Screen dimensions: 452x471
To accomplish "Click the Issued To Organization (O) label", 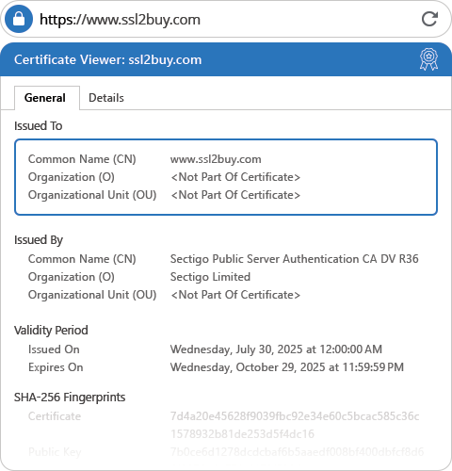I will click(72, 177).
